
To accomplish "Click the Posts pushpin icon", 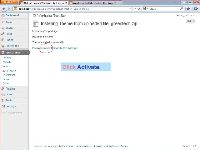I will pyautogui.click(x=3, y=22).
